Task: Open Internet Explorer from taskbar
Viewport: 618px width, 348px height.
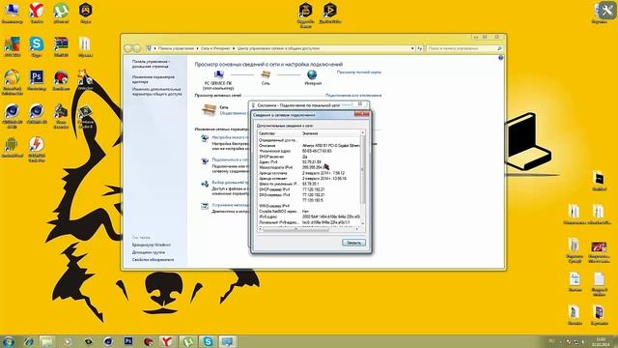Action: [29, 341]
